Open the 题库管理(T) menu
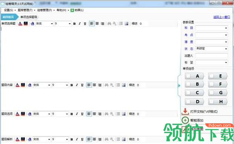 tap(25, 10)
